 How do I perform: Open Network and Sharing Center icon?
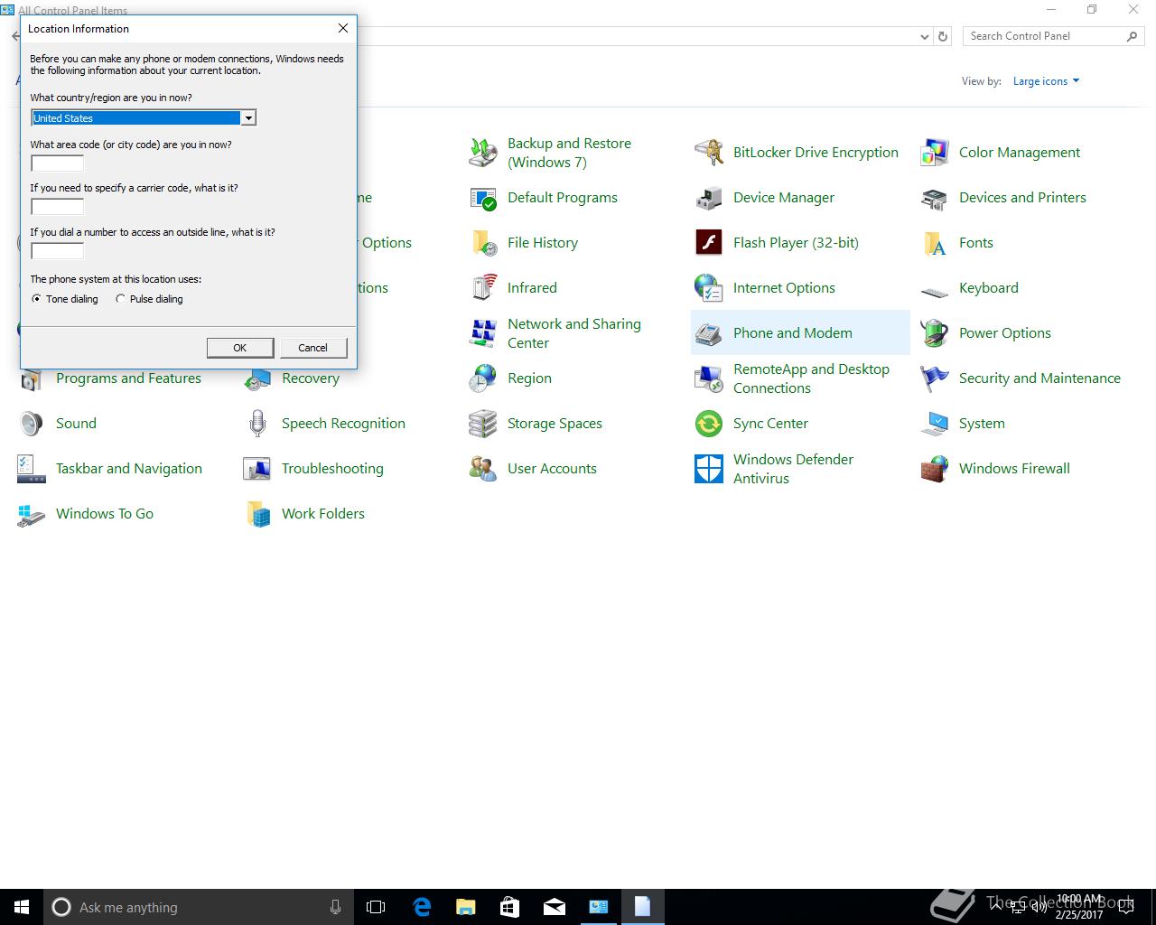point(483,333)
